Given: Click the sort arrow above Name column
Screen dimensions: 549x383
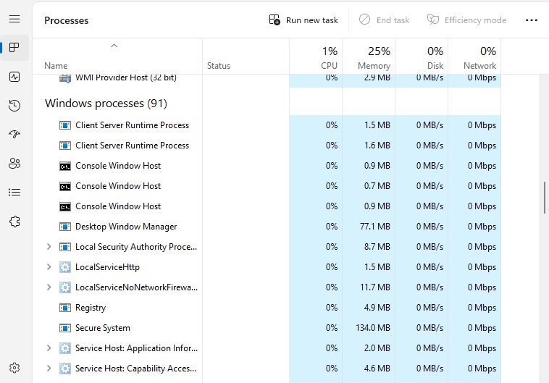Looking at the screenshot, I should pyautogui.click(x=114, y=46).
